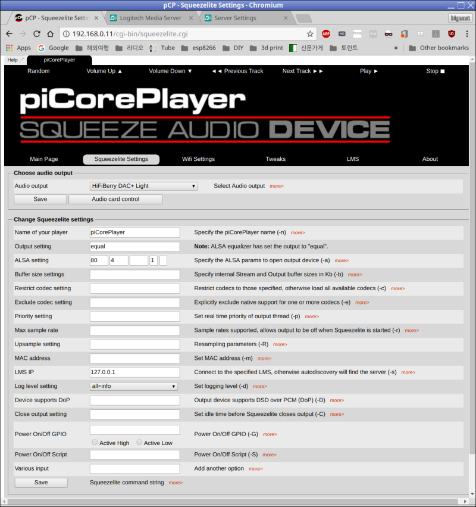Open the About tab
The width and height of the screenshot is (476, 507).
[x=430, y=159]
